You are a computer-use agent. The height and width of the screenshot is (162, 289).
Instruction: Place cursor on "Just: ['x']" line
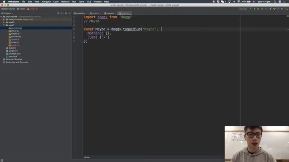pyautogui.click(x=98, y=37)
